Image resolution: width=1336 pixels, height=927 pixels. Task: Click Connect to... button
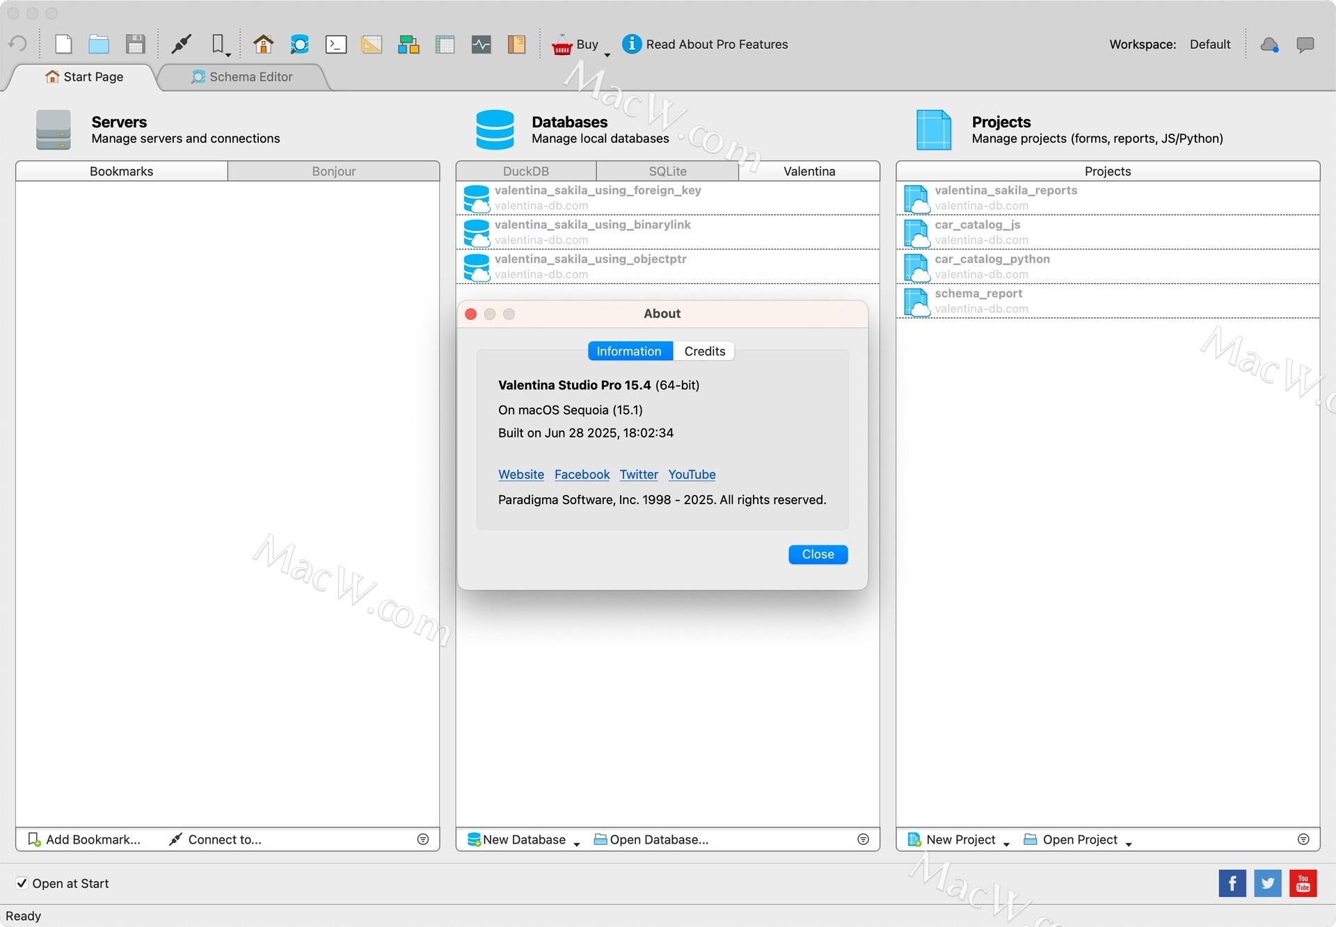click(216, 839)
